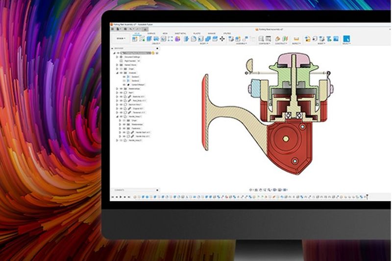
Task: Select the CenterOfMass1 tree item
Action: point(138,85)
